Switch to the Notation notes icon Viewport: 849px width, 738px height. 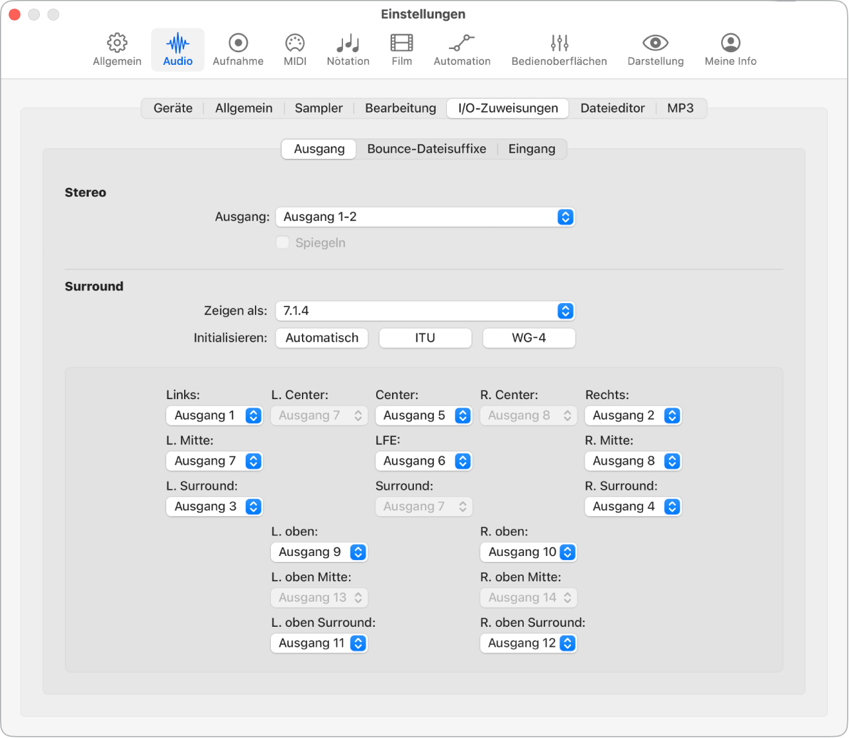(x=348, y=50)
